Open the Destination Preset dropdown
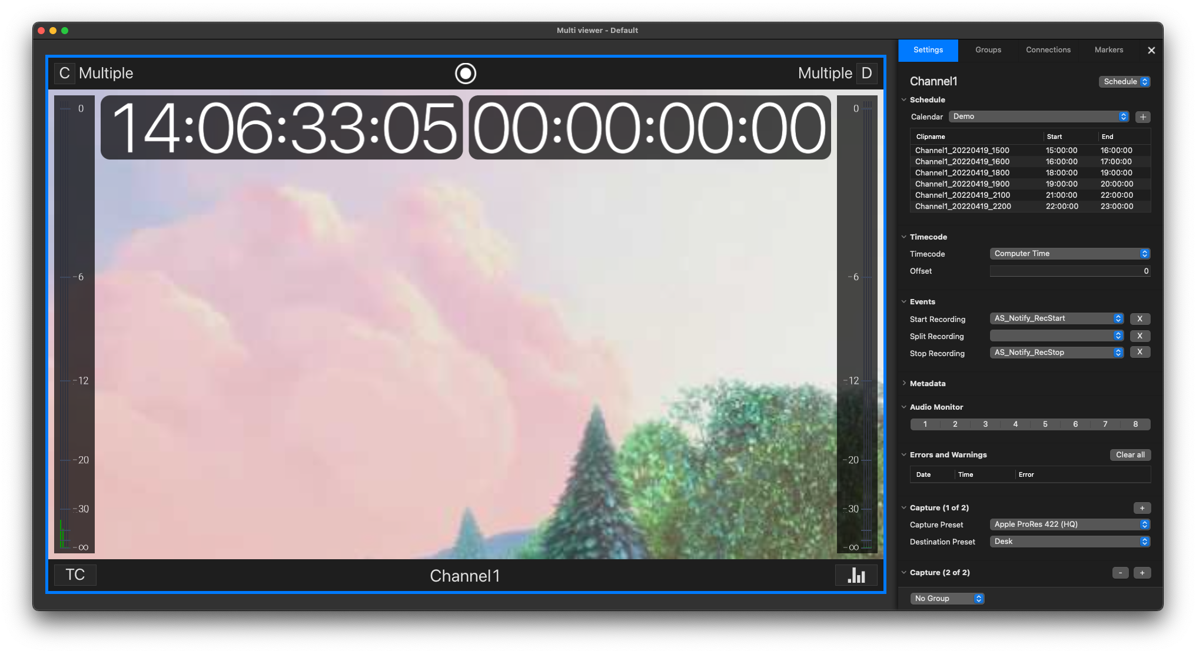Viewport: 1196px width, 654px height. [x=1070, y=542]
